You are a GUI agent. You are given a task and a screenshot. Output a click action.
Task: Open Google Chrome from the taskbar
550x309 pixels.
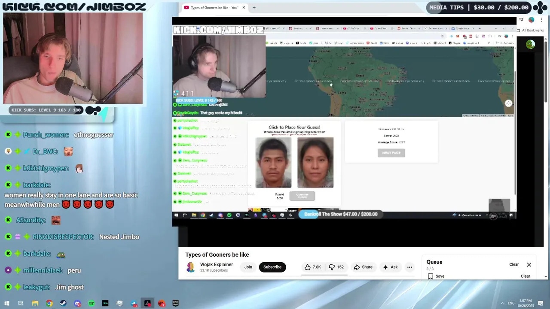click(49, 303)
